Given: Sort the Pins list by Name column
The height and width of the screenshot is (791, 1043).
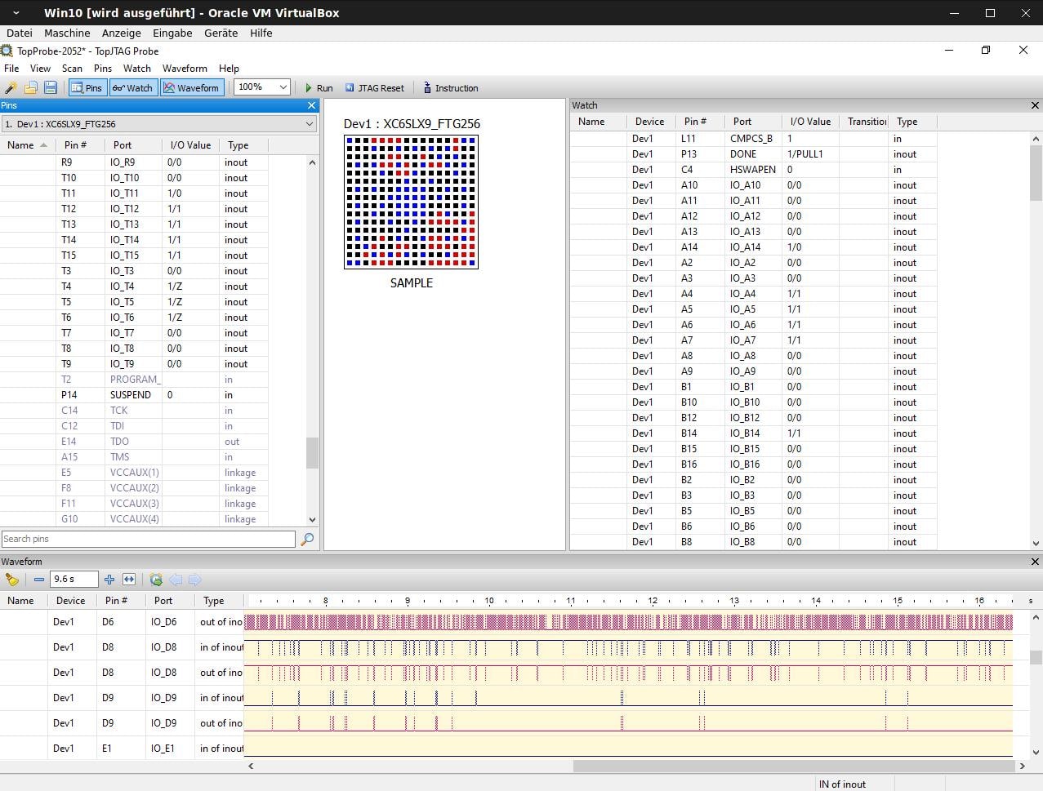Looking at the screenshot, I should coord(28,145).
